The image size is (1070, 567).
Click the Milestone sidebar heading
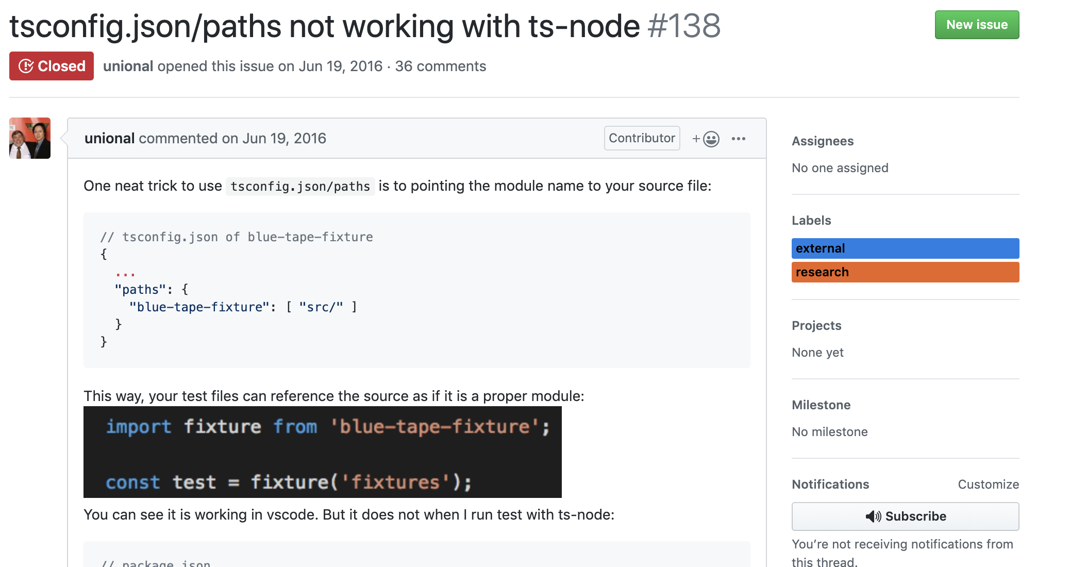(821, 405)
